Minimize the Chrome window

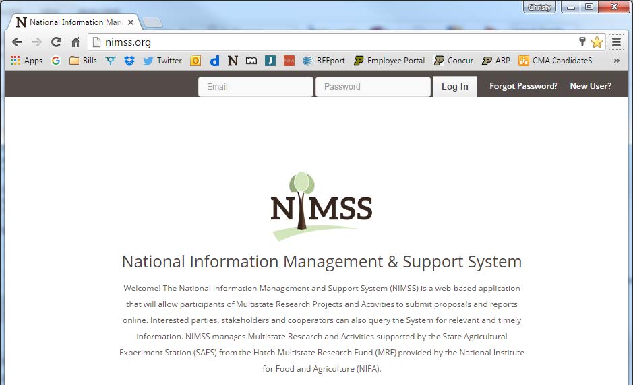click(571, 7)
